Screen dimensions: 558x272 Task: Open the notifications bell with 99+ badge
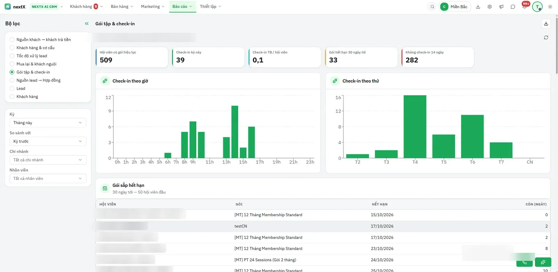pyautogui.click(x=525, y=6)
